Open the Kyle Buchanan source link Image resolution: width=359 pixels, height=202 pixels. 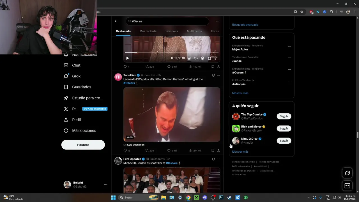[x=136, y=145]
